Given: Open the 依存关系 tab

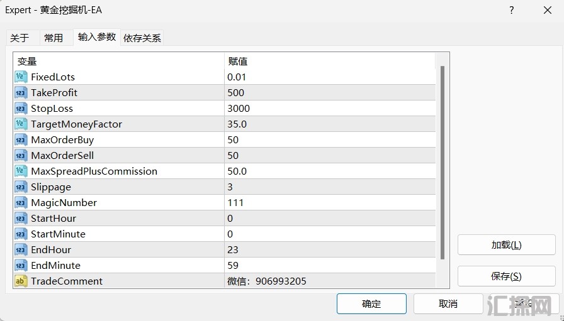Looking at the screenshot, I should [x=142, y=38].
